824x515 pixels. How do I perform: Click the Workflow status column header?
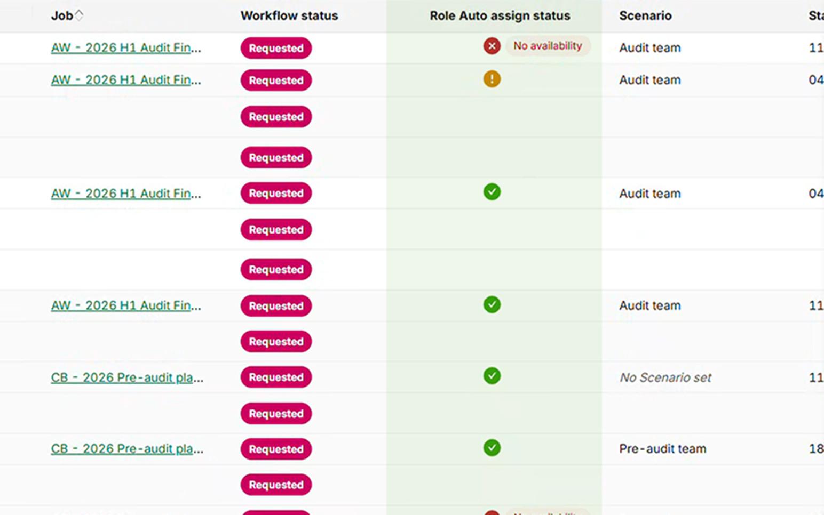pyautogui.click(x=289, y=16)
